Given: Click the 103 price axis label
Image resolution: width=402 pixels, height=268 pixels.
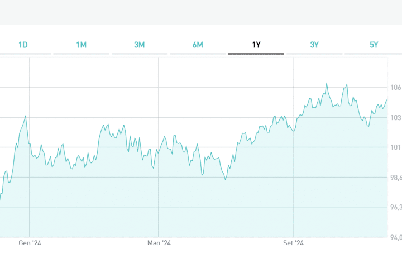Looking at the screenshot, I should pyautogui.click(x=395, y=118).
